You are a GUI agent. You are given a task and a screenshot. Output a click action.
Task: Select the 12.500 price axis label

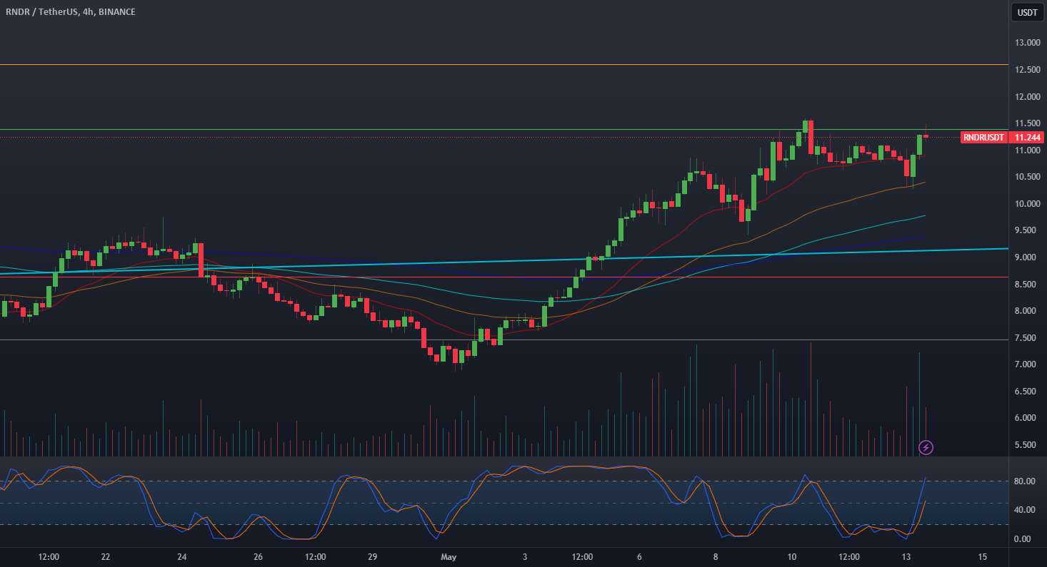tap(1027, 70)
